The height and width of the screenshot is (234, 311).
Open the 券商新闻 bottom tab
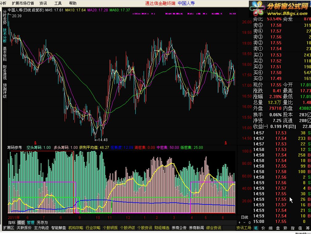pyautogui.click(x=196, y=228)
